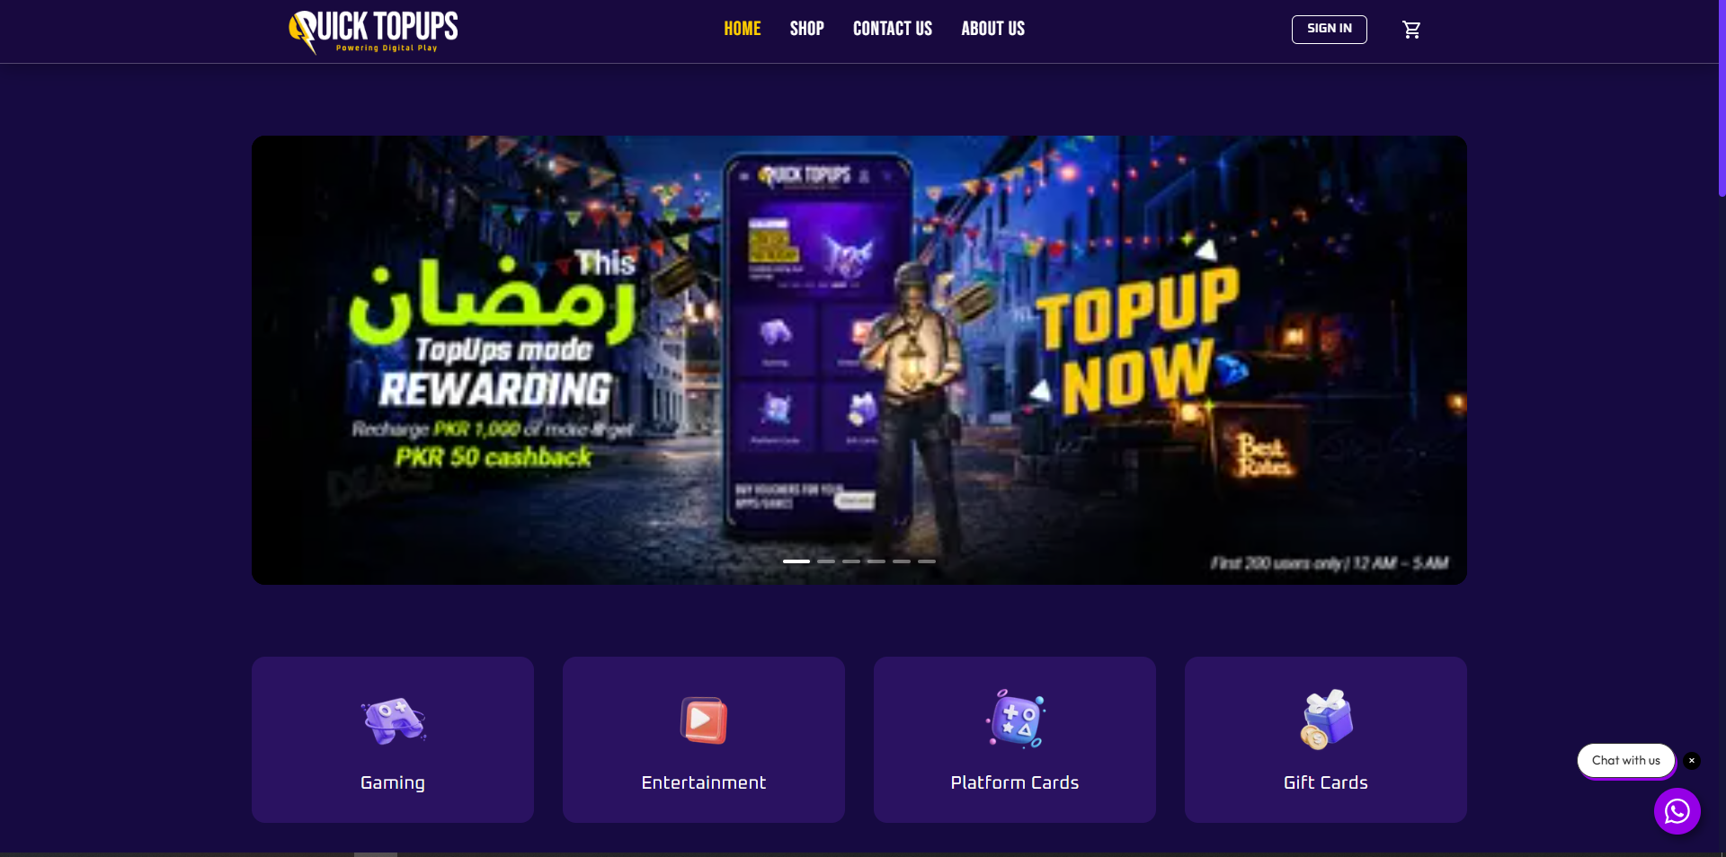Dismiss the Chat with us popup
Image resolution: width=1726 pixels, height=857 pixels.
pos(1692,760)
